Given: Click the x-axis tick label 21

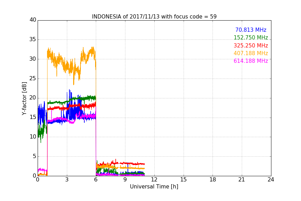Looking at the screenshot, I should click(242, 180).
